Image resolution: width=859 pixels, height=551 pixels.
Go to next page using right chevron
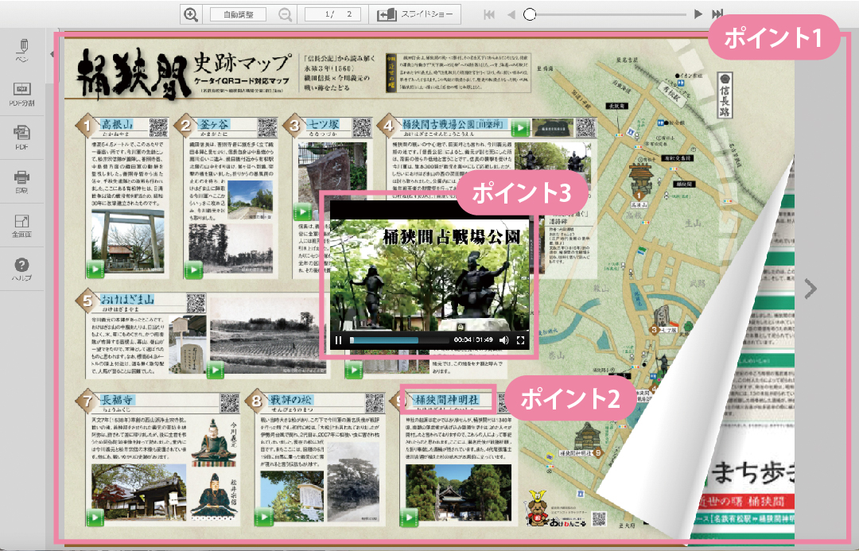click(x=810, y=289)
